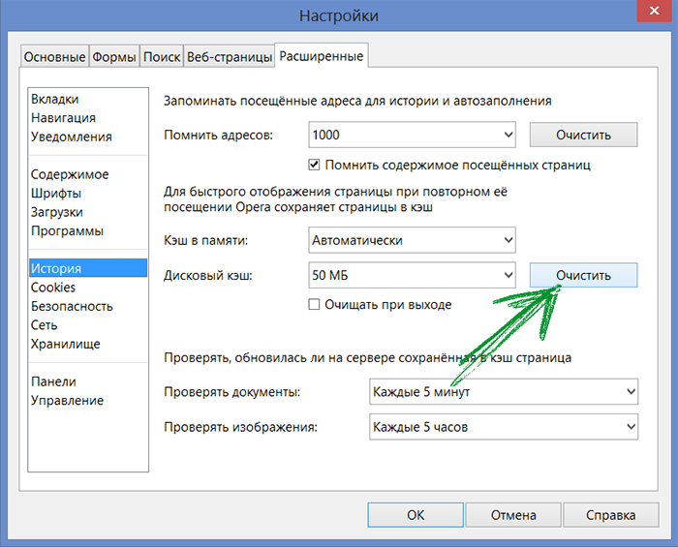Open the Формы tab

click(114, 56)
